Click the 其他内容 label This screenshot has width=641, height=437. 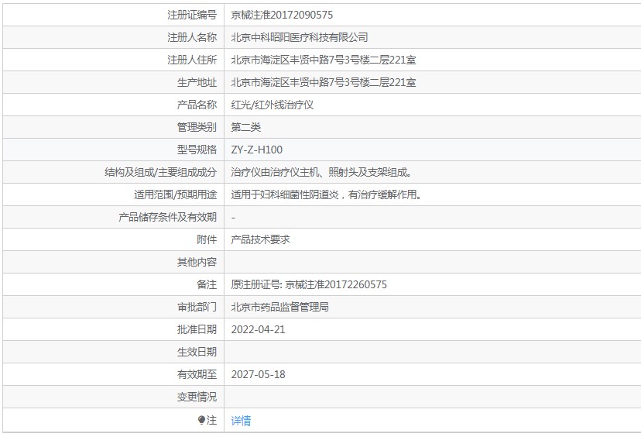coord(197,263)
